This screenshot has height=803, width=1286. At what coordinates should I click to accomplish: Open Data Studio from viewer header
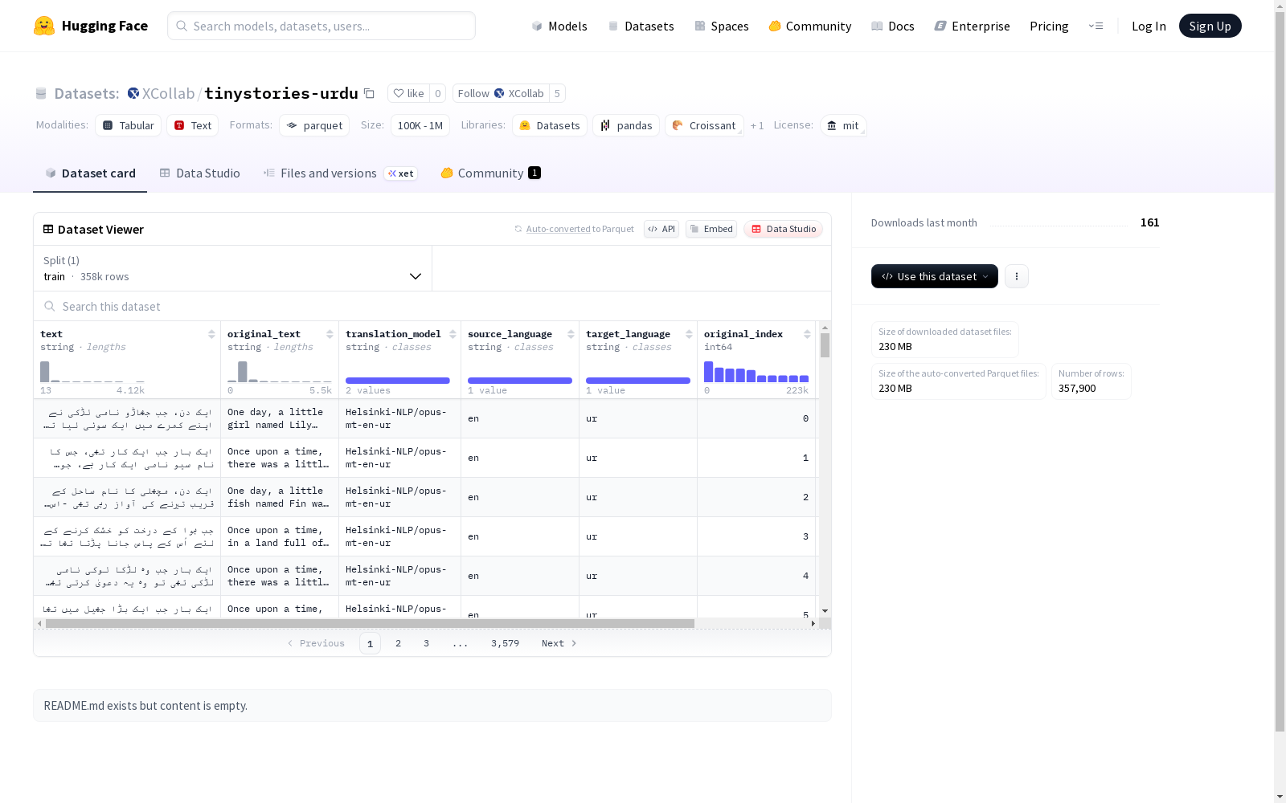tap(784, 229)
